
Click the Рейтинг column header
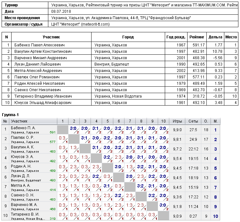pyautogui.click(x=197, y=37)
